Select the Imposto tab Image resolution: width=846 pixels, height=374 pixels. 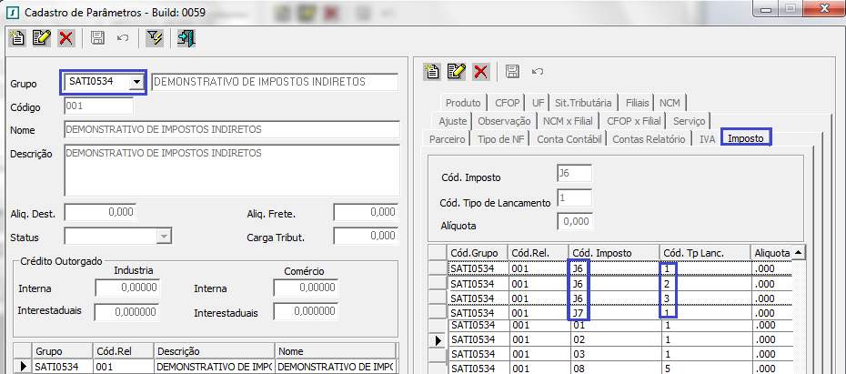[746, 138]
